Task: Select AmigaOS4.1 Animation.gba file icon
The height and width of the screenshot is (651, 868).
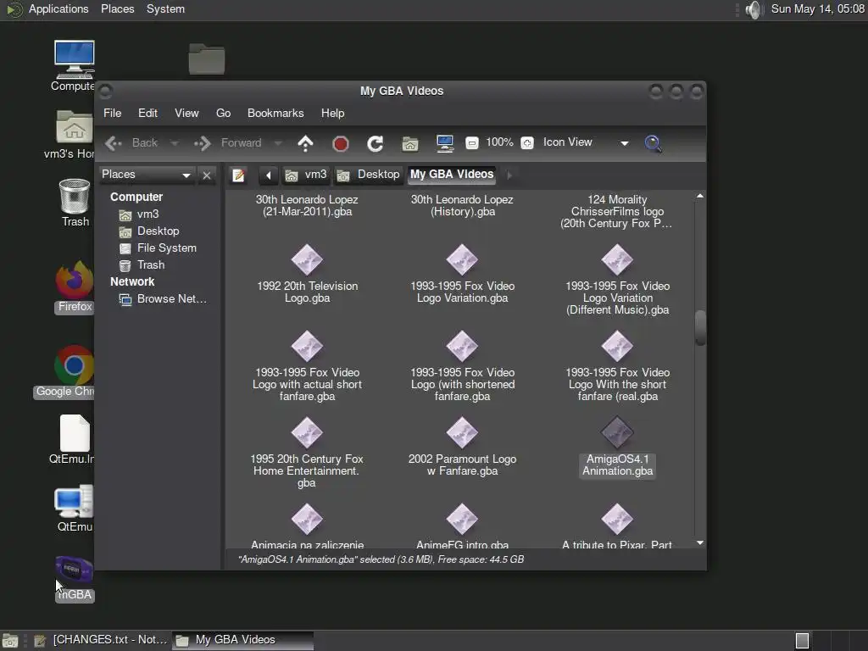Action: 617,432
